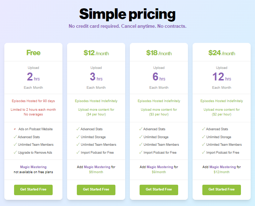
Task: Click the Simple pricing headline
Action: [x=127, y=14]
